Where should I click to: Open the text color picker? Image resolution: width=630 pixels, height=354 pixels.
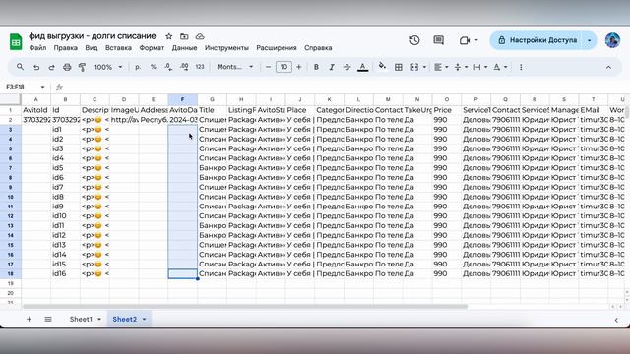pos(363,67)
